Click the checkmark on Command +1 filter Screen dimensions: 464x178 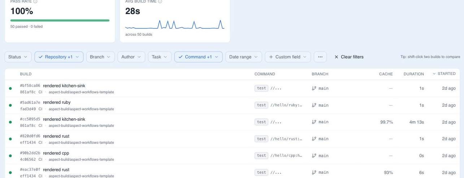[x=181, y=57]
